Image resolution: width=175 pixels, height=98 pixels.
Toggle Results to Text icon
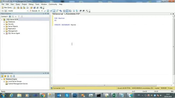[x=64, y=11]
